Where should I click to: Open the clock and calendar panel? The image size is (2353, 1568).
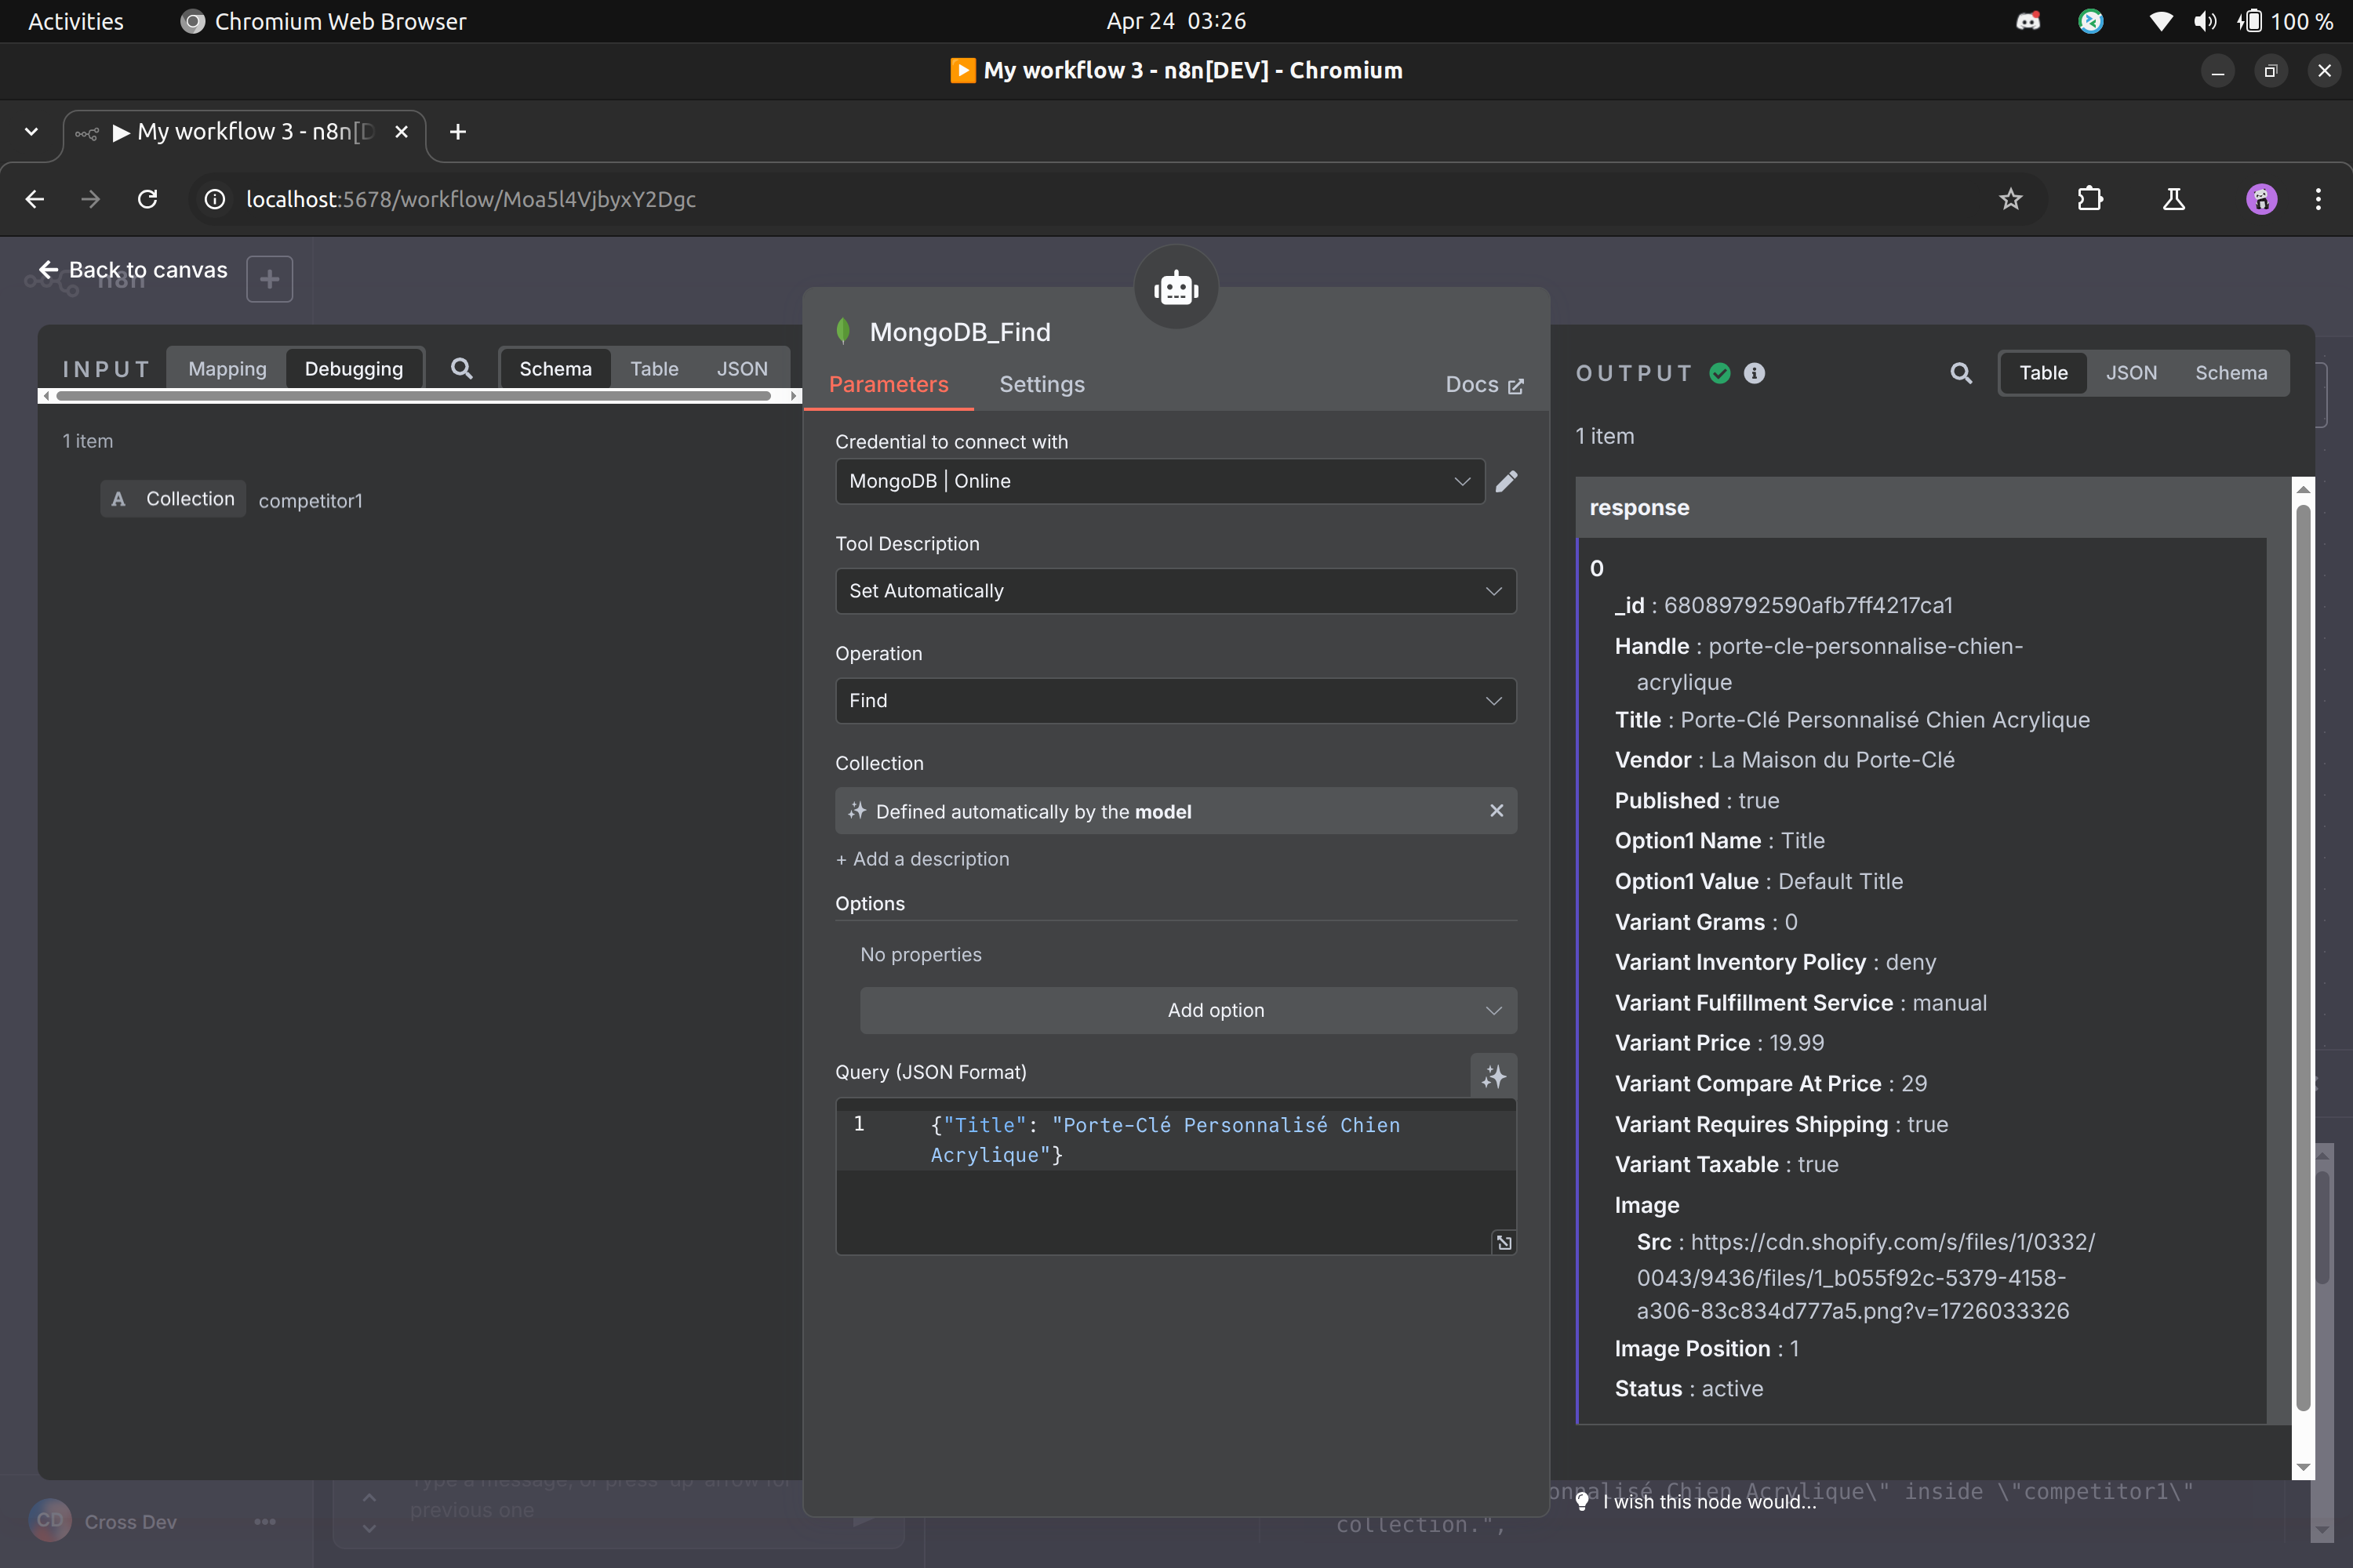pyautogui.click(x=1176, y=21)
